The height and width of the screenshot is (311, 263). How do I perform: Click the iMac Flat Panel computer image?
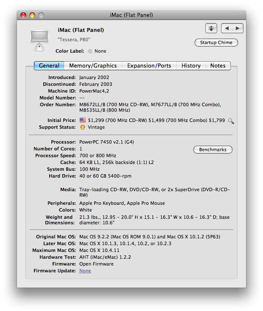(39, 41)
